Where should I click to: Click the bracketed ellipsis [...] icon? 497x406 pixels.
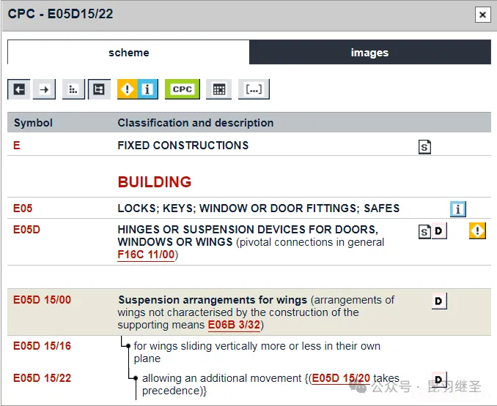click(254, 89)
